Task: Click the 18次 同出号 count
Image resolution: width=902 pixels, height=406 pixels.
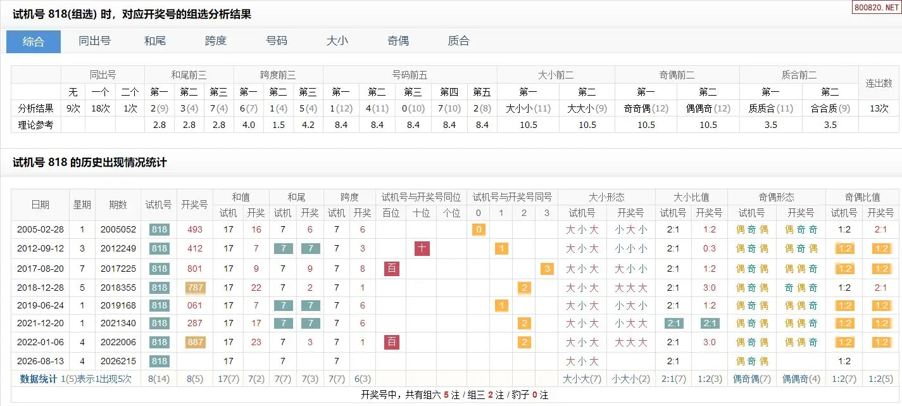Action: (x=100, y=108)
